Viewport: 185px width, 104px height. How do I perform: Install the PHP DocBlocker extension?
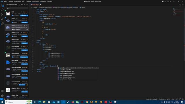tap(25, 71)
